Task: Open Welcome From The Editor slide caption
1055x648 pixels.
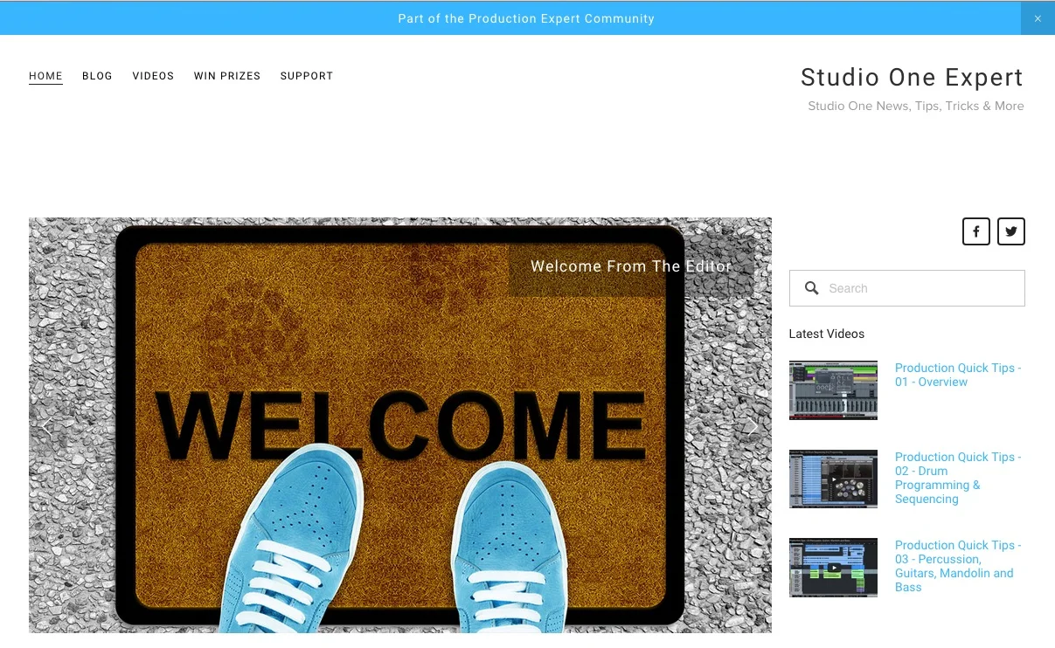Action: point(631,266)
